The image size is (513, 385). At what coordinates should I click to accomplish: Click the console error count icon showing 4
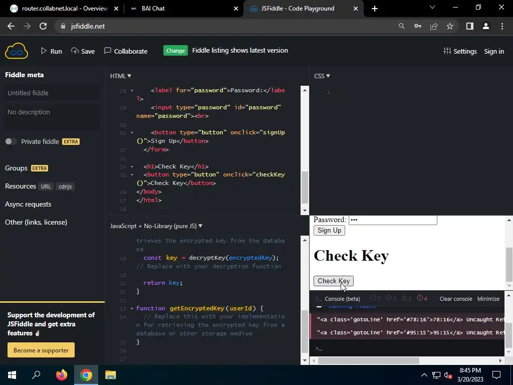tap(422, 298)
